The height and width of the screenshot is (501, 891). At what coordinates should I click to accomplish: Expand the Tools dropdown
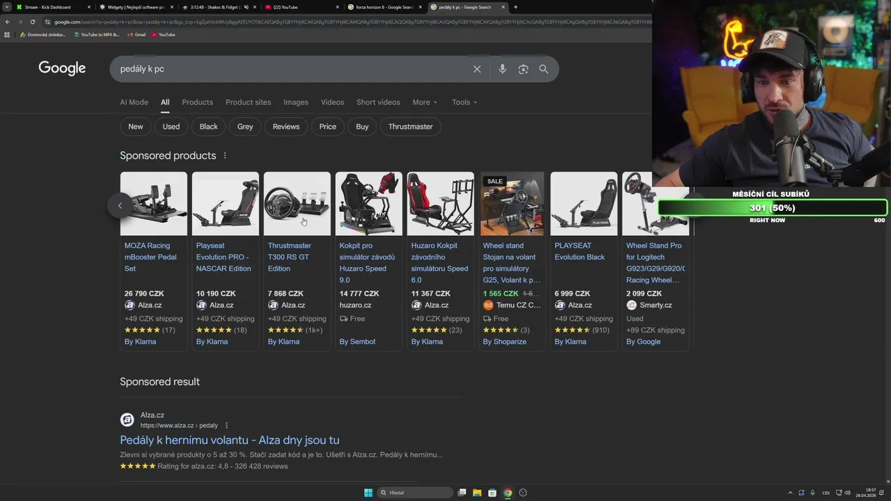[464, 102]
